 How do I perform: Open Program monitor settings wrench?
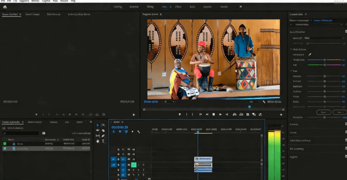point(264,101)
